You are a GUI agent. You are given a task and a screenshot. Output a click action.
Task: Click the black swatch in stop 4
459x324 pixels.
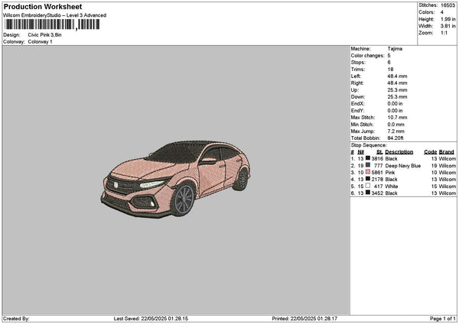[x=368, y=179]
